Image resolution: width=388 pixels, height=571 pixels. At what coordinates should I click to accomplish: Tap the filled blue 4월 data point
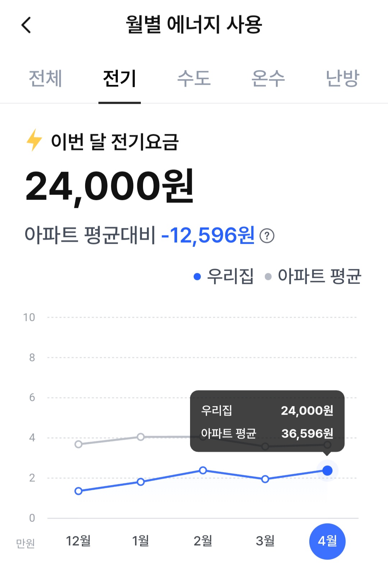pyautogui.click(x=327, y=471)
